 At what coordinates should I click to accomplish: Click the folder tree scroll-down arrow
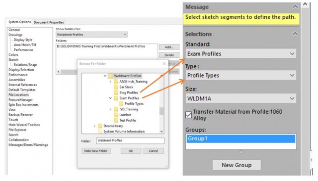[x=161, y=132]
